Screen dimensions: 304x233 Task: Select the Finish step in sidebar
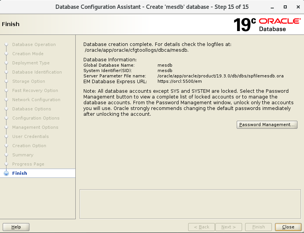pos(20,173)
